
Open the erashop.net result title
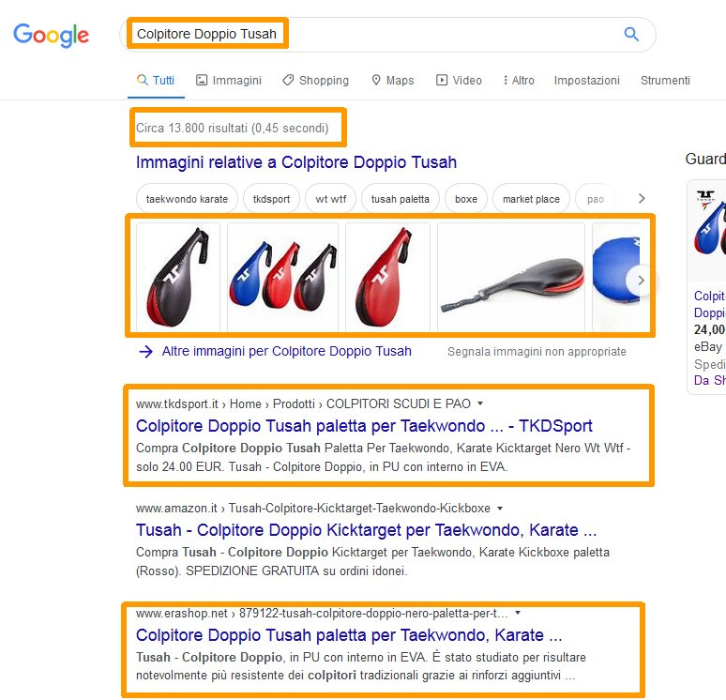(349, 635)
